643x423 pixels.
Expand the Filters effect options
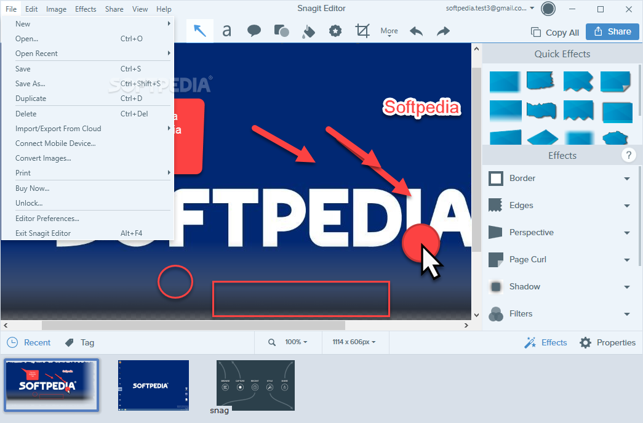626,314
